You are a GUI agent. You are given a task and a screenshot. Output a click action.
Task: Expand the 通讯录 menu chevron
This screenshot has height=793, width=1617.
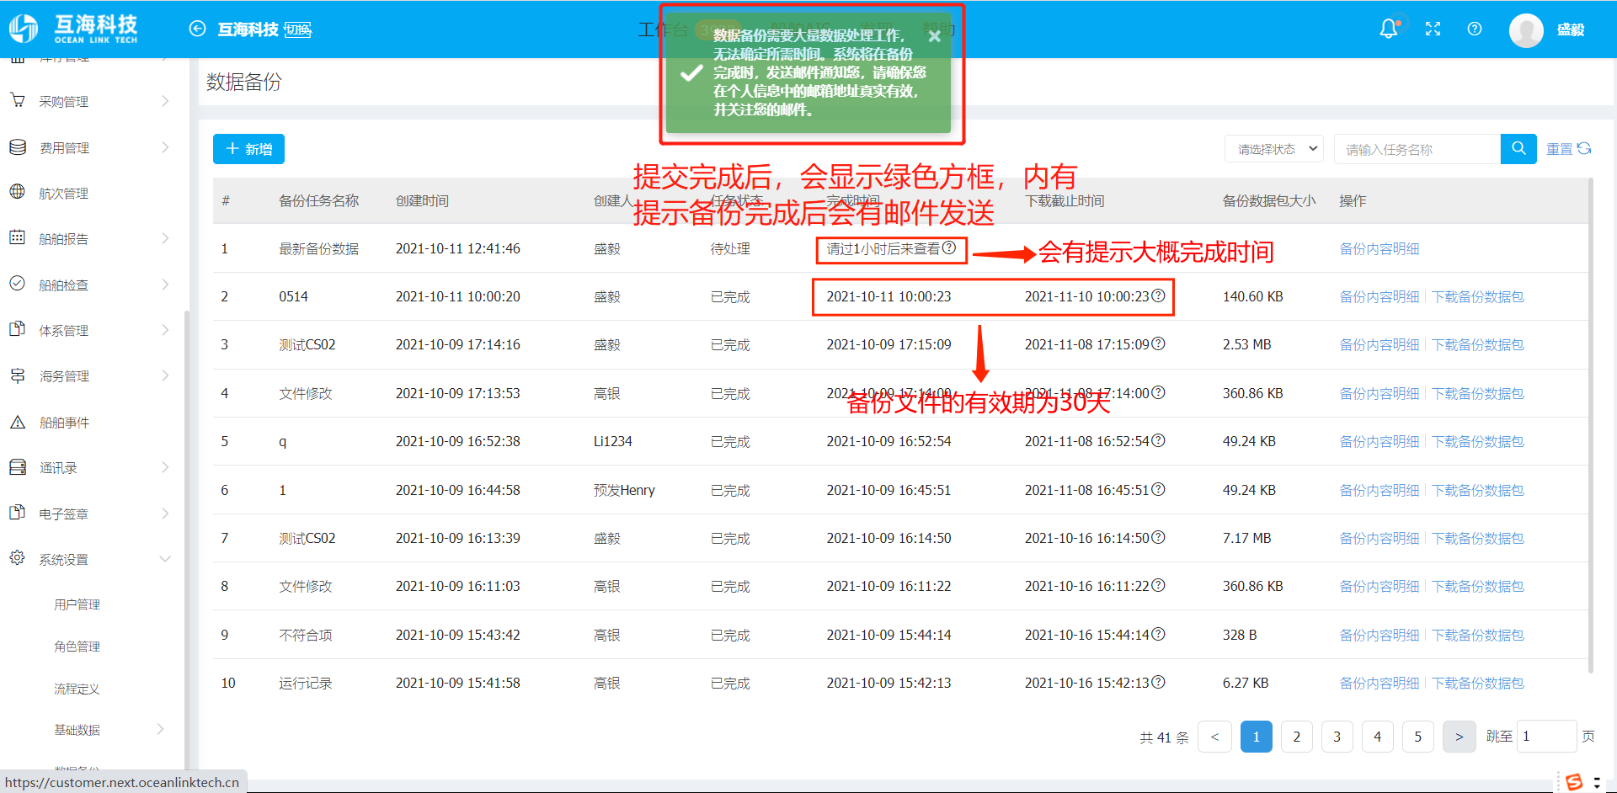click(165, 467)
